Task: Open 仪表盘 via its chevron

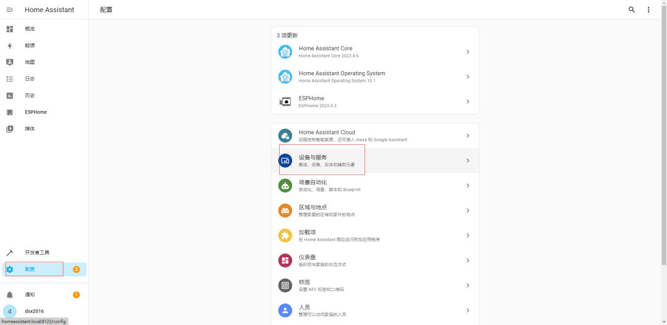Action: (468, 260)
